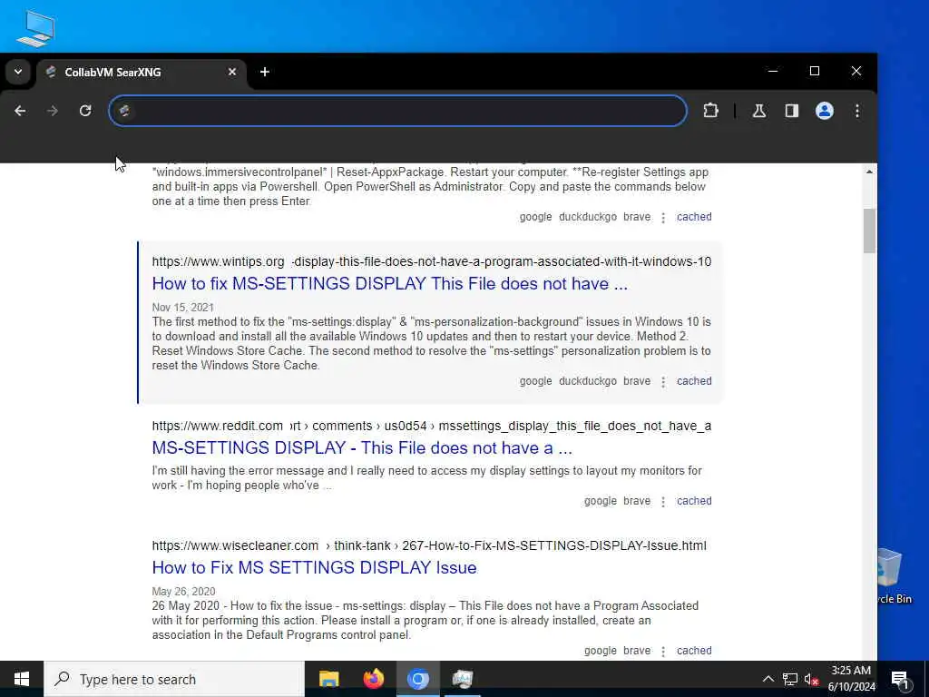The width and height of the screenshot is (929, 697).
Task: Open a new tab with plus button
Action: pyautogui.click(x=265, y=72)
